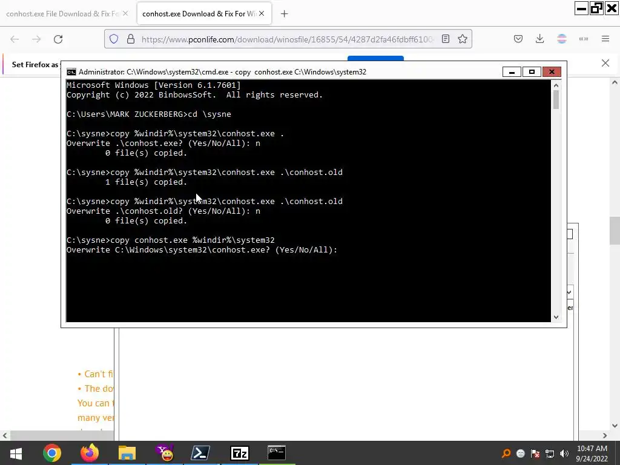620x465 pixels.
Task: Click the cmd.exe title bar text
Action: (222, 72)
